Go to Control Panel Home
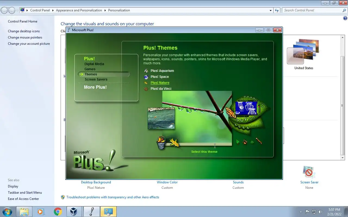 coord(23,21)
